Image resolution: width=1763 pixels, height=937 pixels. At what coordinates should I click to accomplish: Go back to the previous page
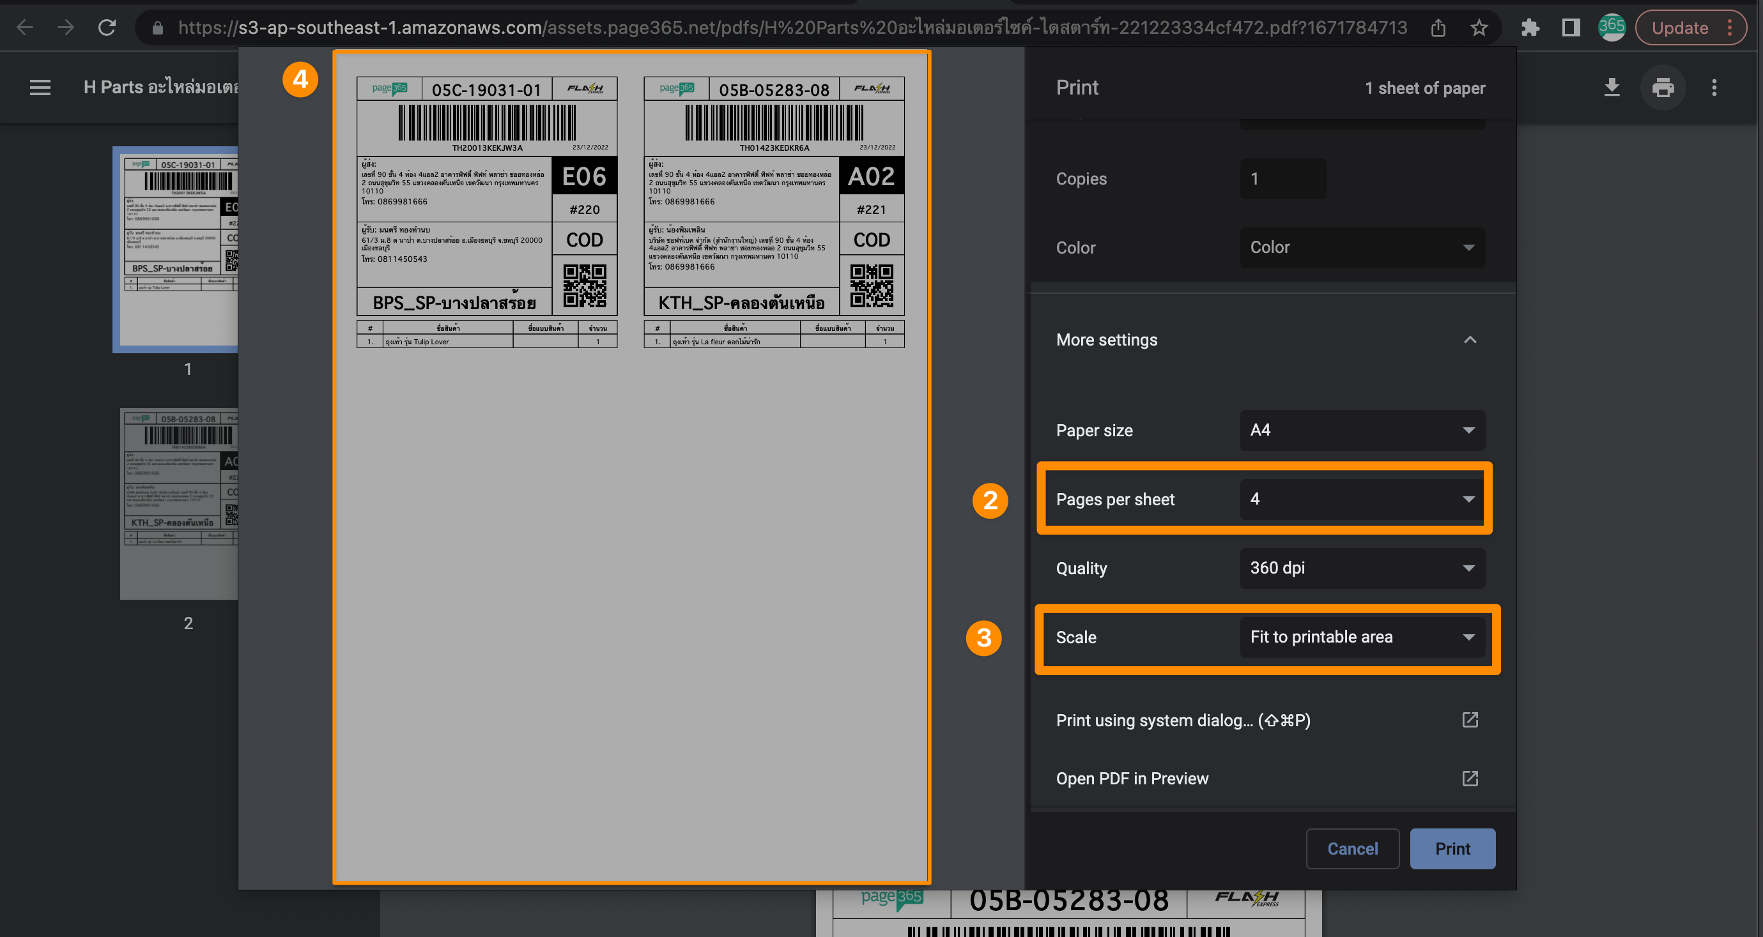tap(25, 28)
